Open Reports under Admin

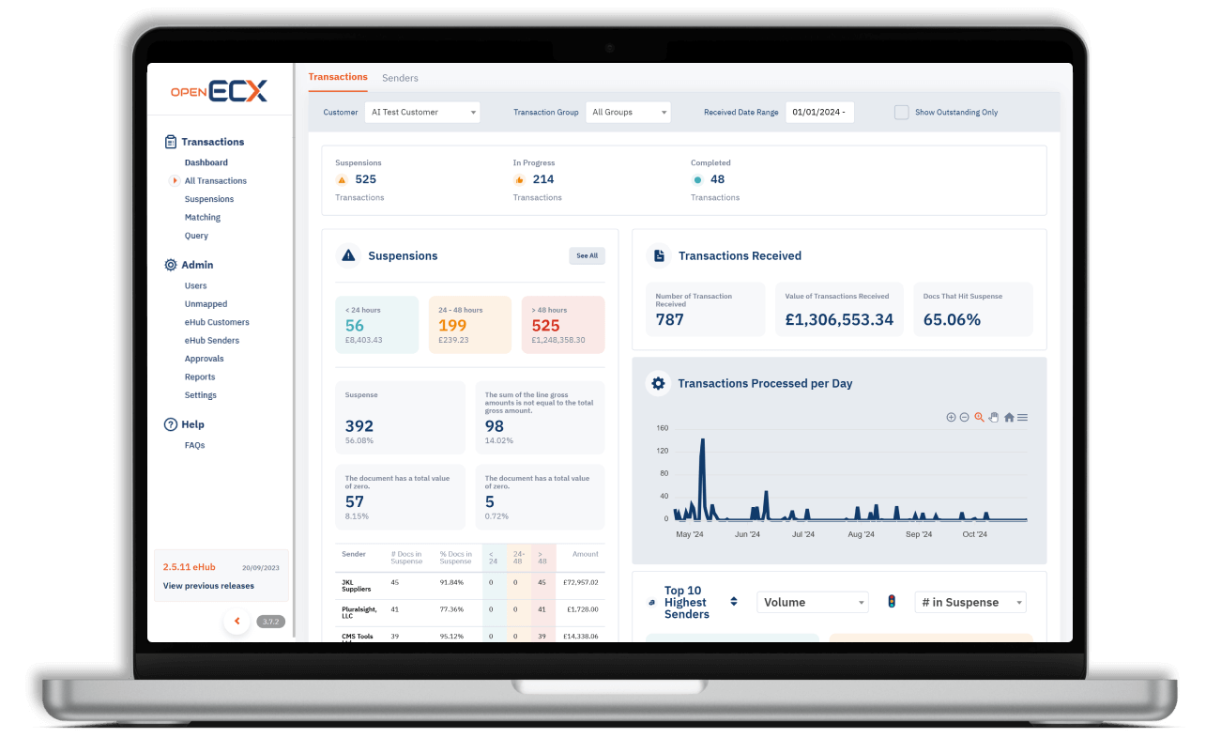pyautogui.click(x=200, y=377)
